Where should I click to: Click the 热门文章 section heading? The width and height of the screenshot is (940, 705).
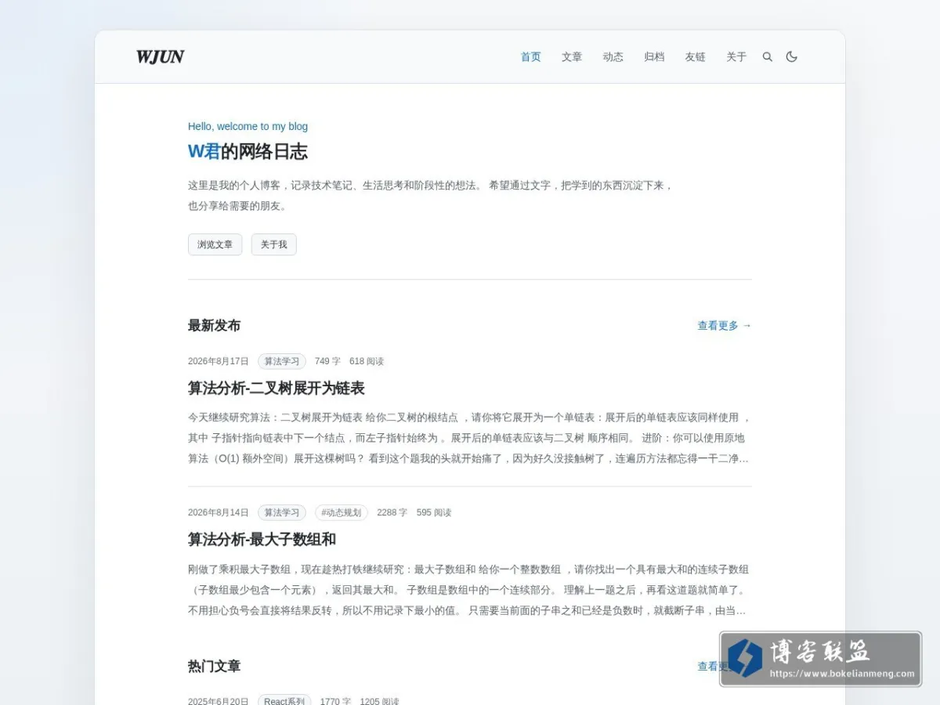coord(214,666)
